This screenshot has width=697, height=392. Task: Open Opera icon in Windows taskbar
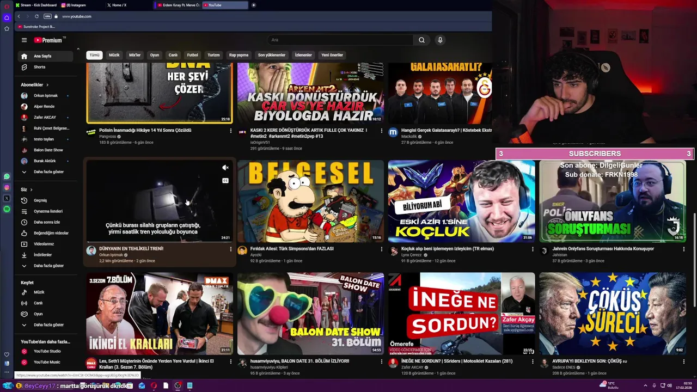pos(154,385)
